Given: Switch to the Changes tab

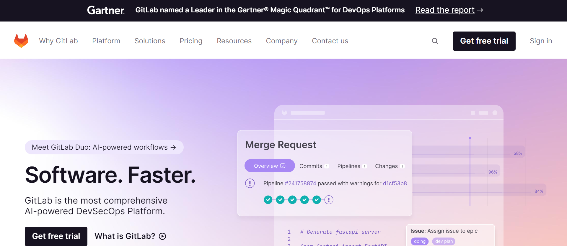Looking at the screenshot, I should [x=390, y=166].
